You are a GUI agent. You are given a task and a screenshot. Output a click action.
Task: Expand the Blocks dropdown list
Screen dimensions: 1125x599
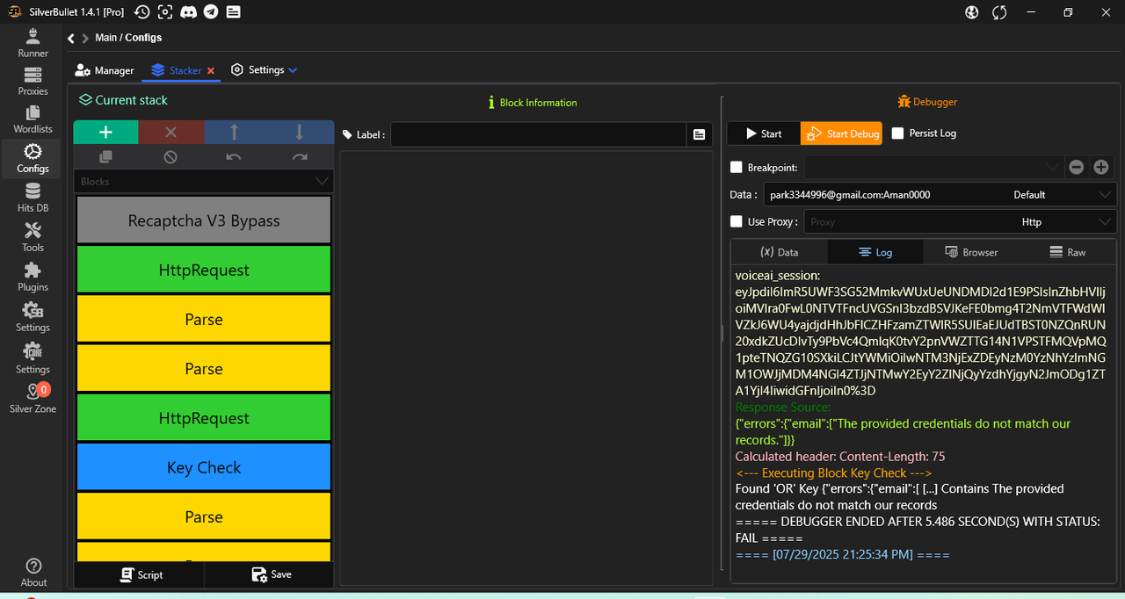point(322,181)
